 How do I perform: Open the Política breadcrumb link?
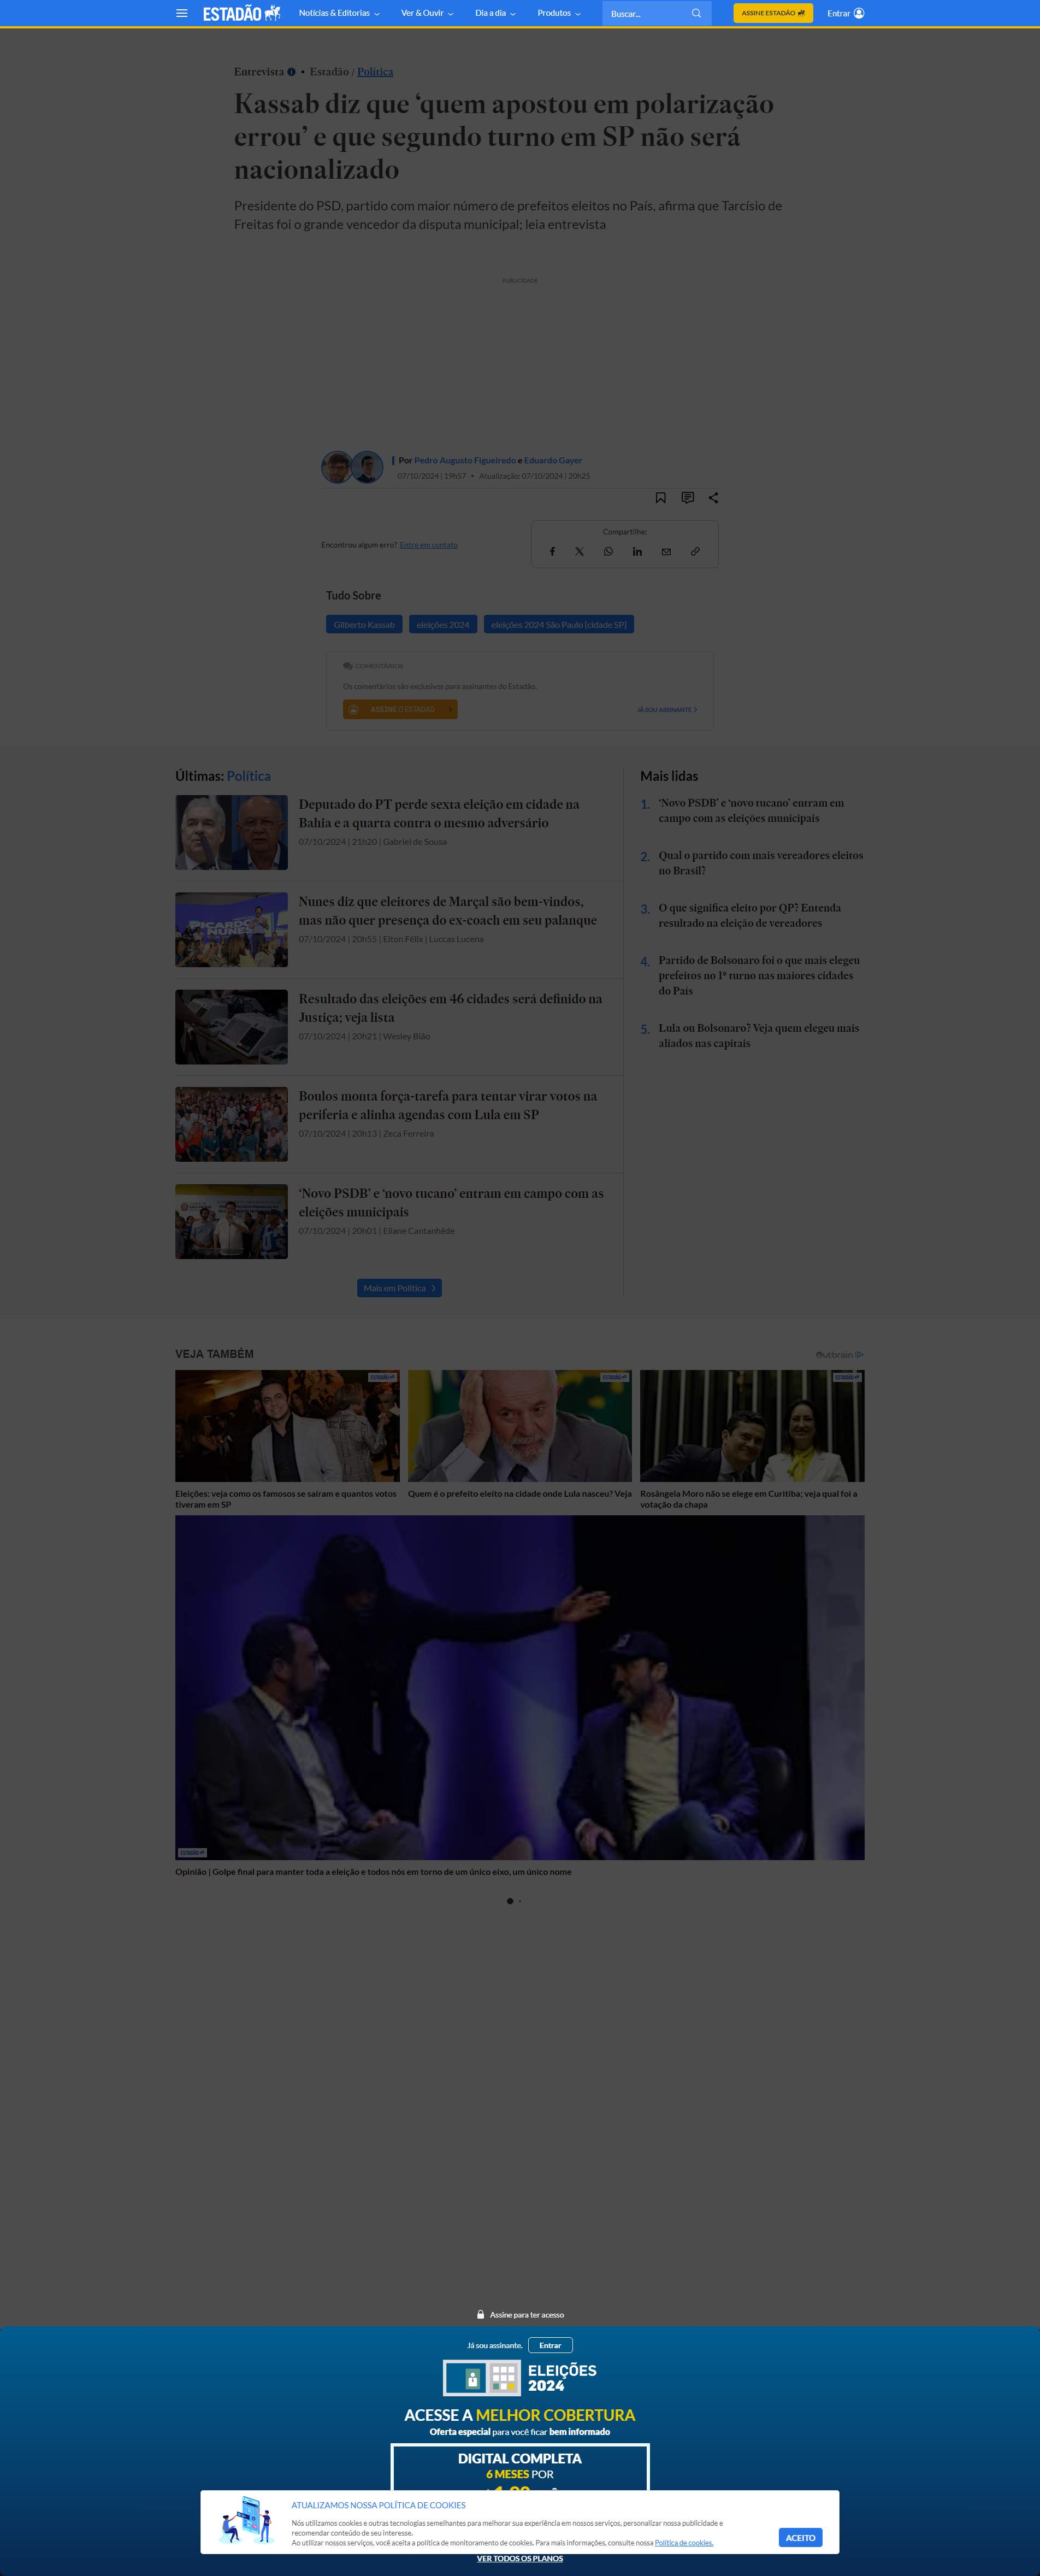375,72
